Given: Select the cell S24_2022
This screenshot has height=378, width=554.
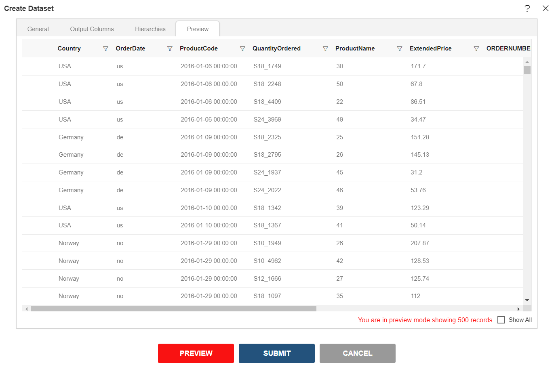Looking at the screenshot, I should pyautogui.click(x=268, y=190).
